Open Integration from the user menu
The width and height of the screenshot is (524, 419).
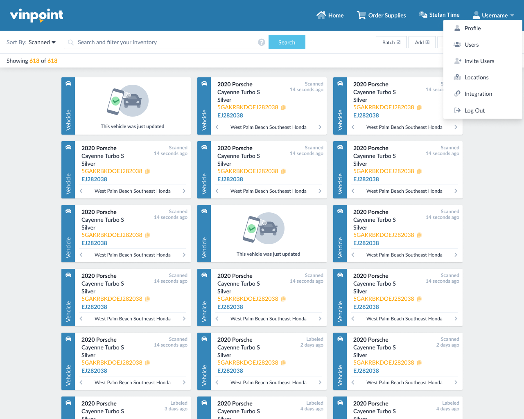coord(483,94)
